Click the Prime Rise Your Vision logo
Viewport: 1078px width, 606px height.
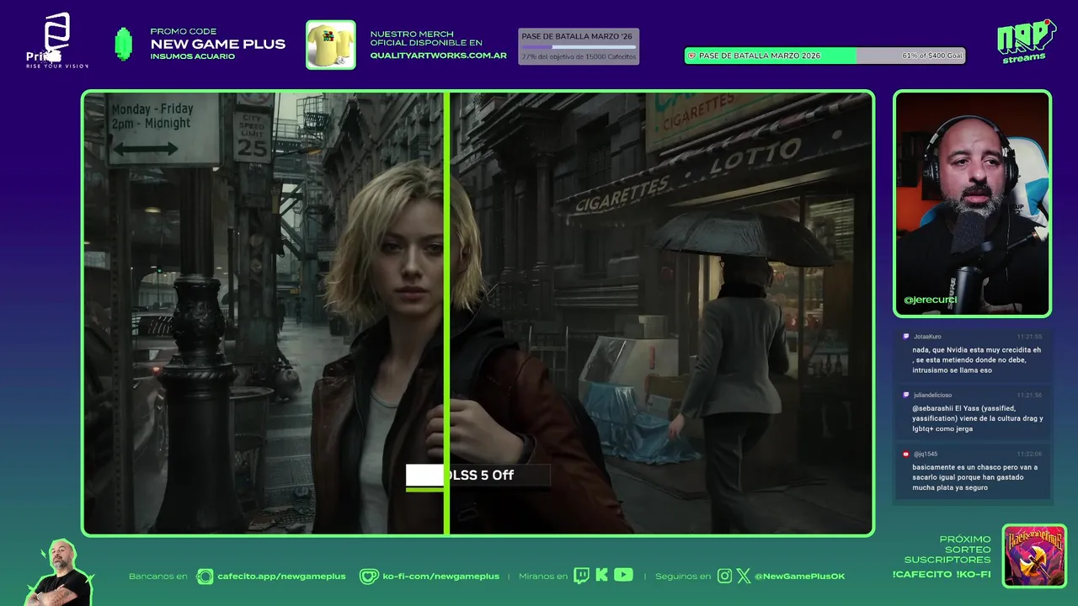pyautogui.click(x=56, y=40)
